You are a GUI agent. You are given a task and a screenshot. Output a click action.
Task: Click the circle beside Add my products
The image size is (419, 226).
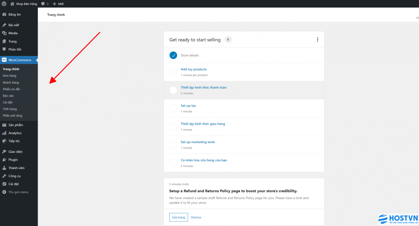pyautogui.click(x=173, y=72)
